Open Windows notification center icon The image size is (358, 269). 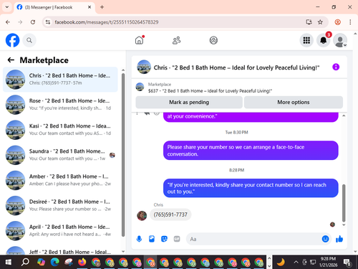[x=347, y=262]
